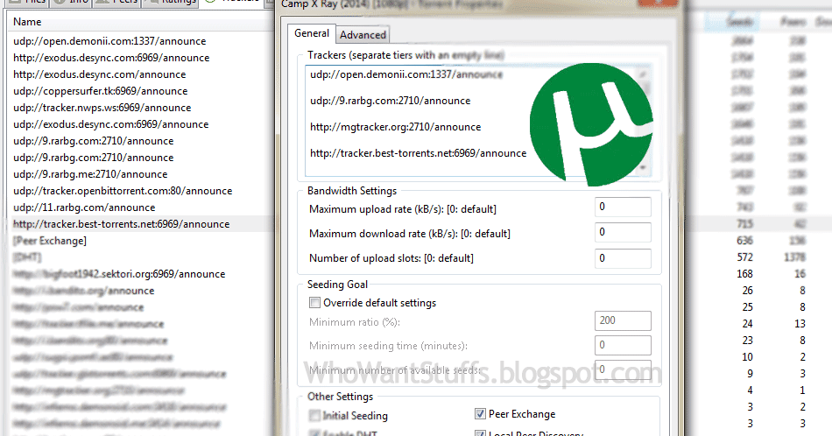
Task: Click the scroll-down arrow of Trackers box
Action: tap(643, 167)
